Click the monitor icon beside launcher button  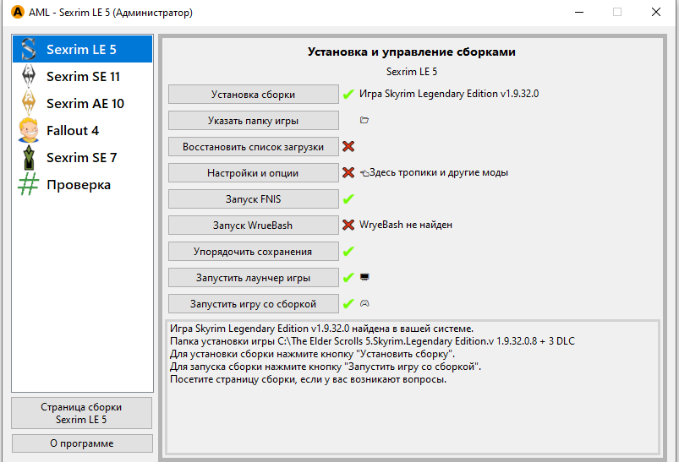point(364,277)
